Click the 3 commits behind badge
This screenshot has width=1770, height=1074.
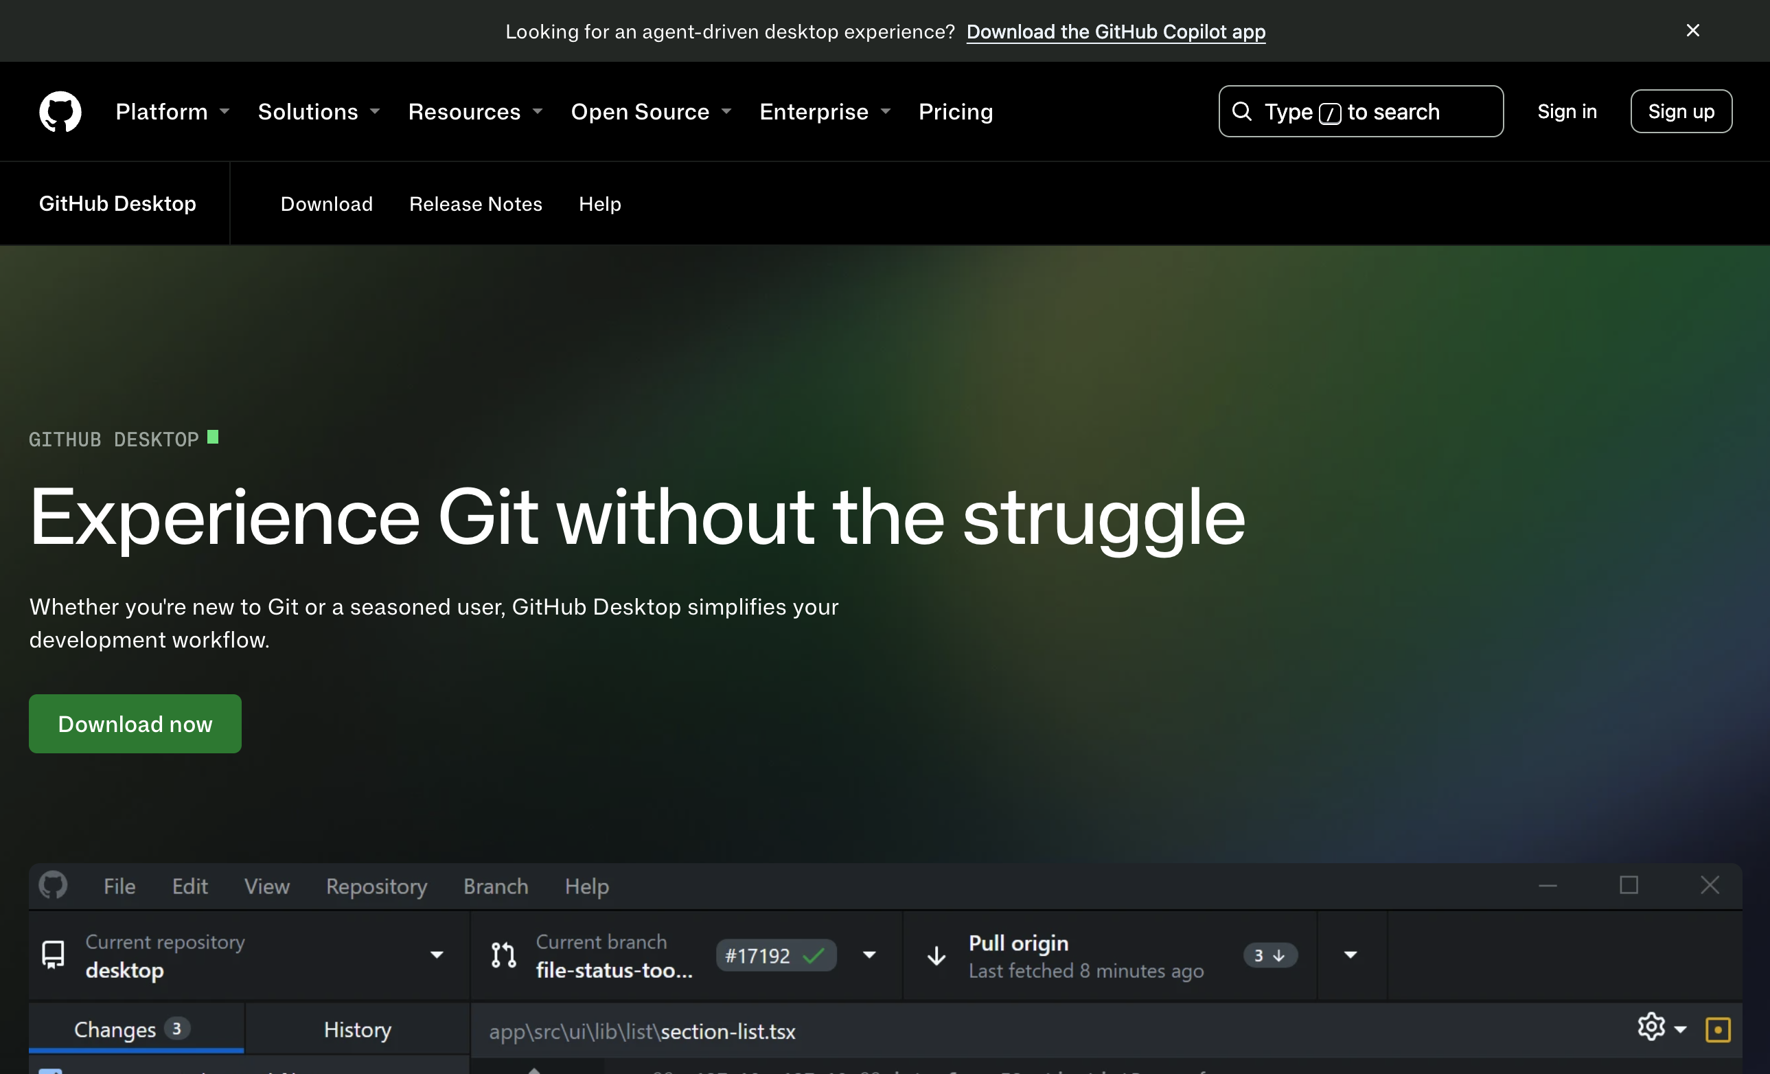coord(1269,955)
